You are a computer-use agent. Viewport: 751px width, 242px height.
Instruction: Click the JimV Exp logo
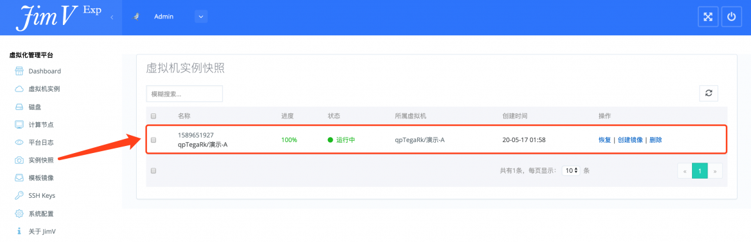(x=58, y=17)
